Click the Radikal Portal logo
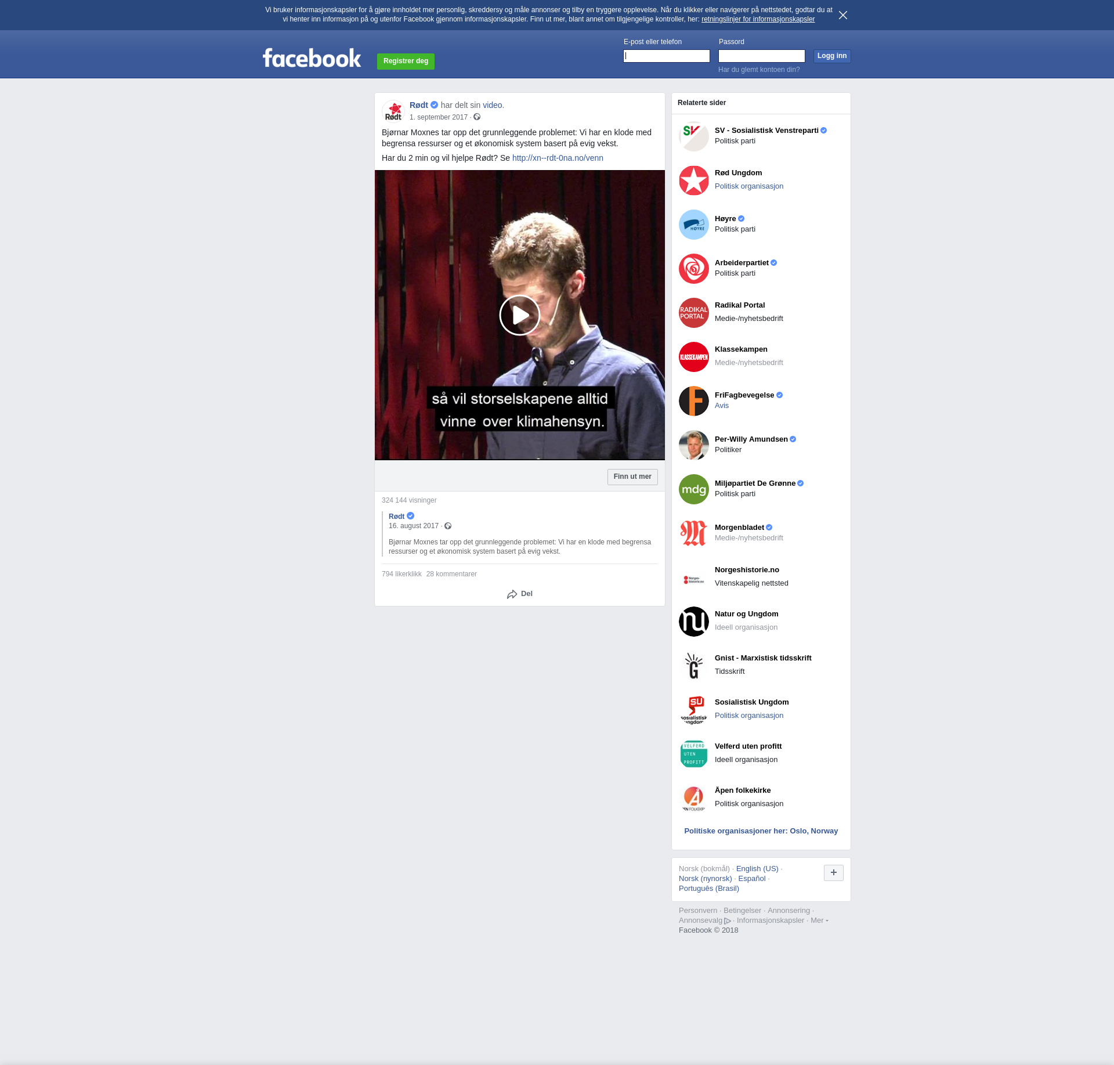 pyautogui.click(x=694, y=313)
